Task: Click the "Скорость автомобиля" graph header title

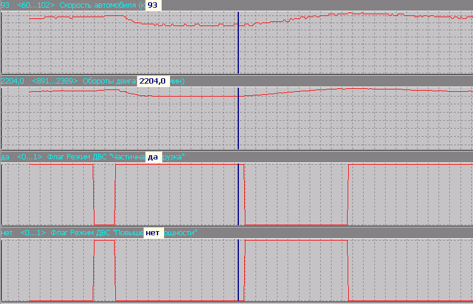Action: (x=101, y=5)
